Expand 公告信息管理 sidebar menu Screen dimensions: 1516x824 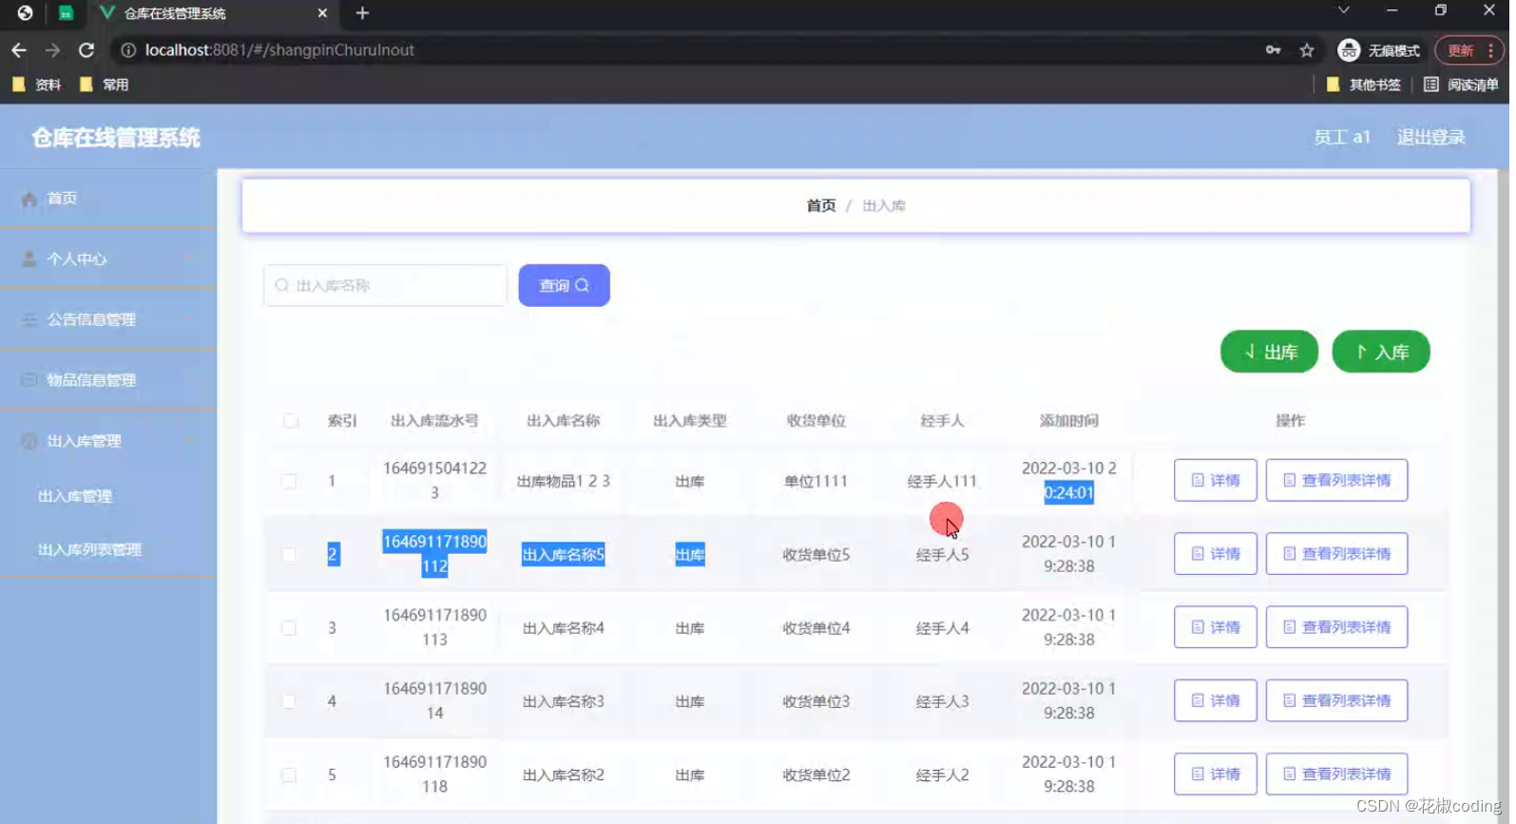pyautogui.click(x=108, y=319)
